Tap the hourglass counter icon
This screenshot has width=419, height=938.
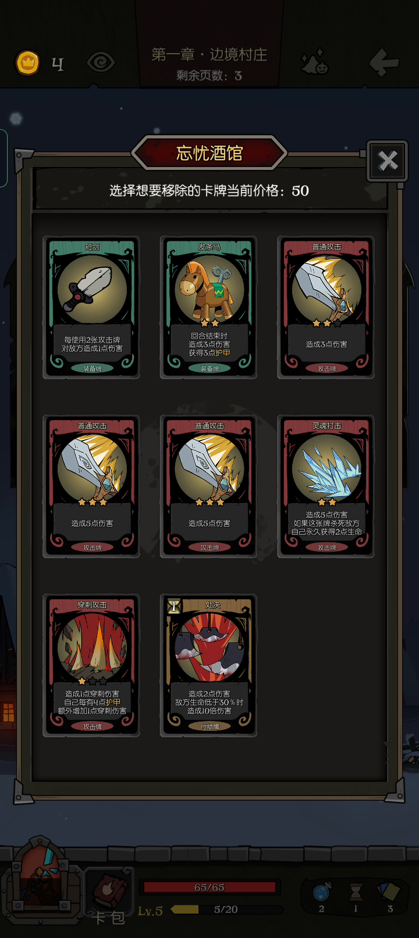click(x=356, y=891)
